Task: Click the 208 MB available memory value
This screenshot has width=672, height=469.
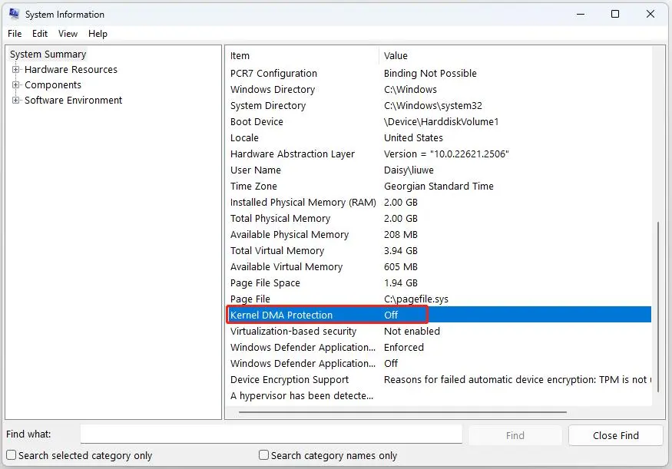Action: coord(400,235)
